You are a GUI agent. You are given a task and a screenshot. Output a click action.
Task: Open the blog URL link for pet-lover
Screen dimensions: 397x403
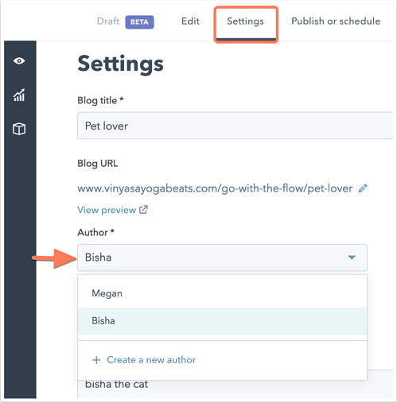point(215,188)
